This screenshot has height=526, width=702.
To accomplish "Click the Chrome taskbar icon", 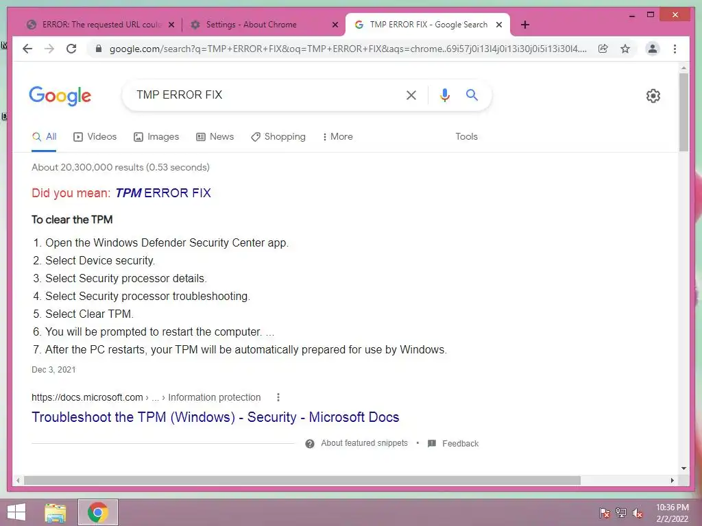I will 98,512.
